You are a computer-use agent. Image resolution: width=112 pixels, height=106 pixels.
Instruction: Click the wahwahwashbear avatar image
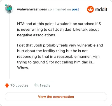click(x=8, y=9)
